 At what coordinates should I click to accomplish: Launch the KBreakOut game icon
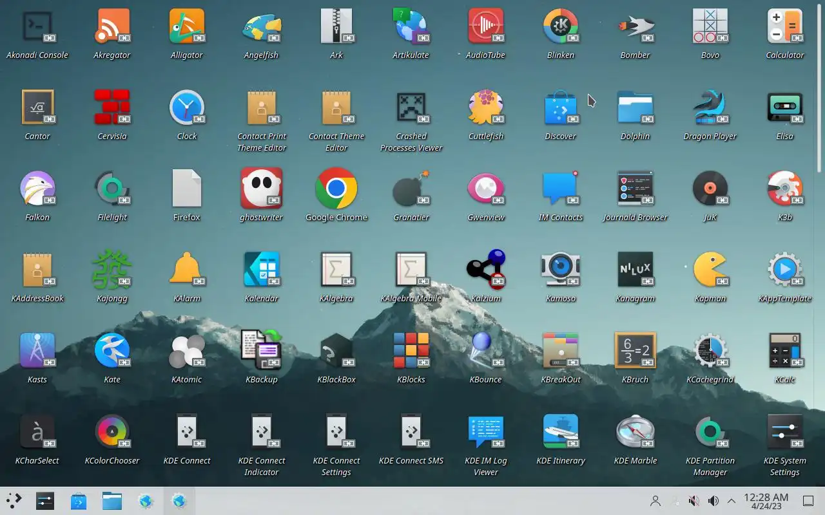tap(561, 350)
